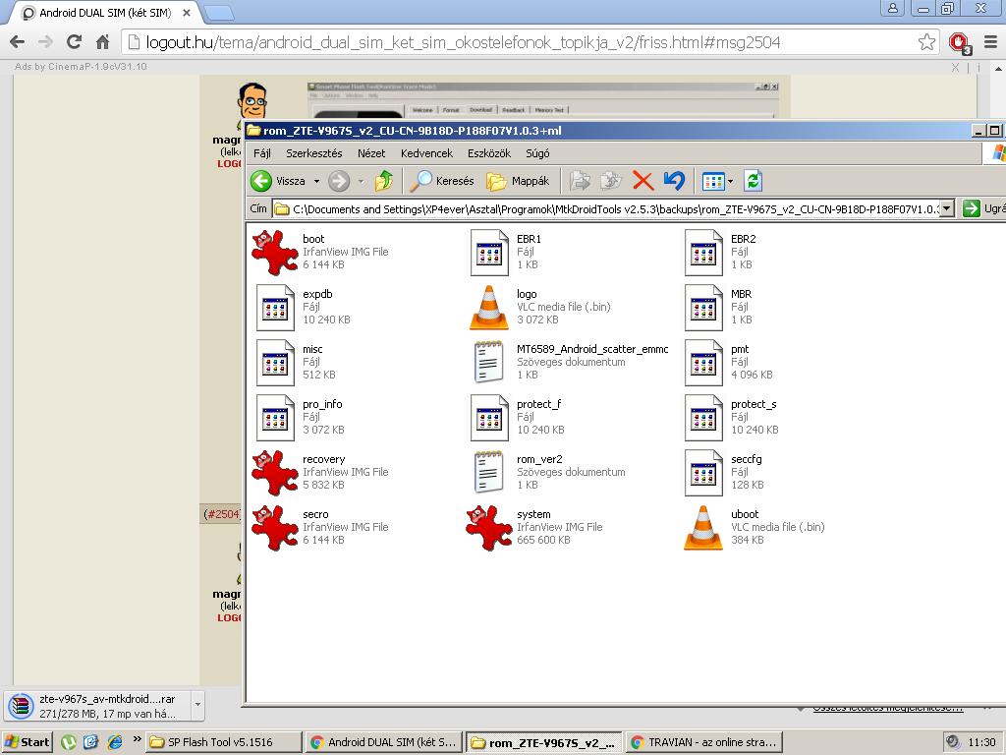The width and height of the screenshot is (1006, 755).
Task: Click the Vissza back arrow icon
Action: pos(261,181)
